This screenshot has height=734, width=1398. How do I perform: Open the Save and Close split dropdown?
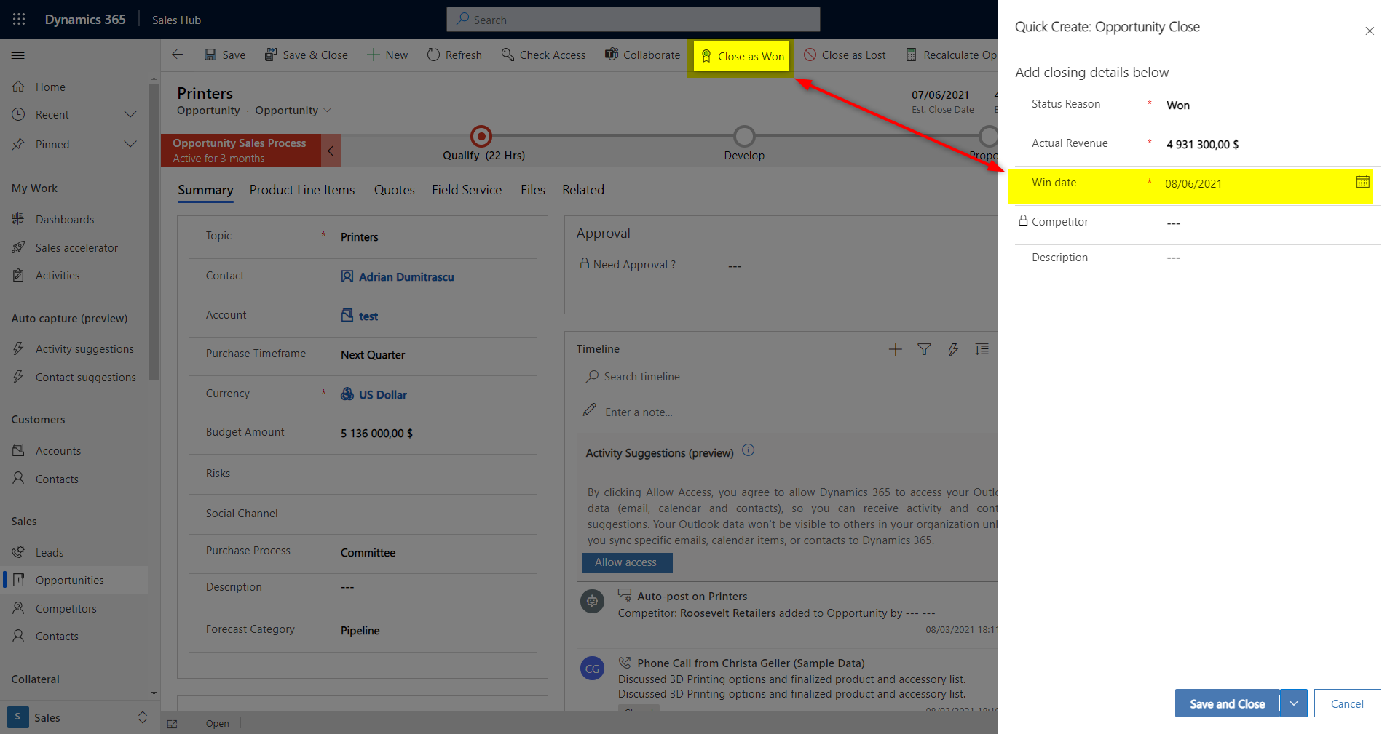[x=1294, y=703]
